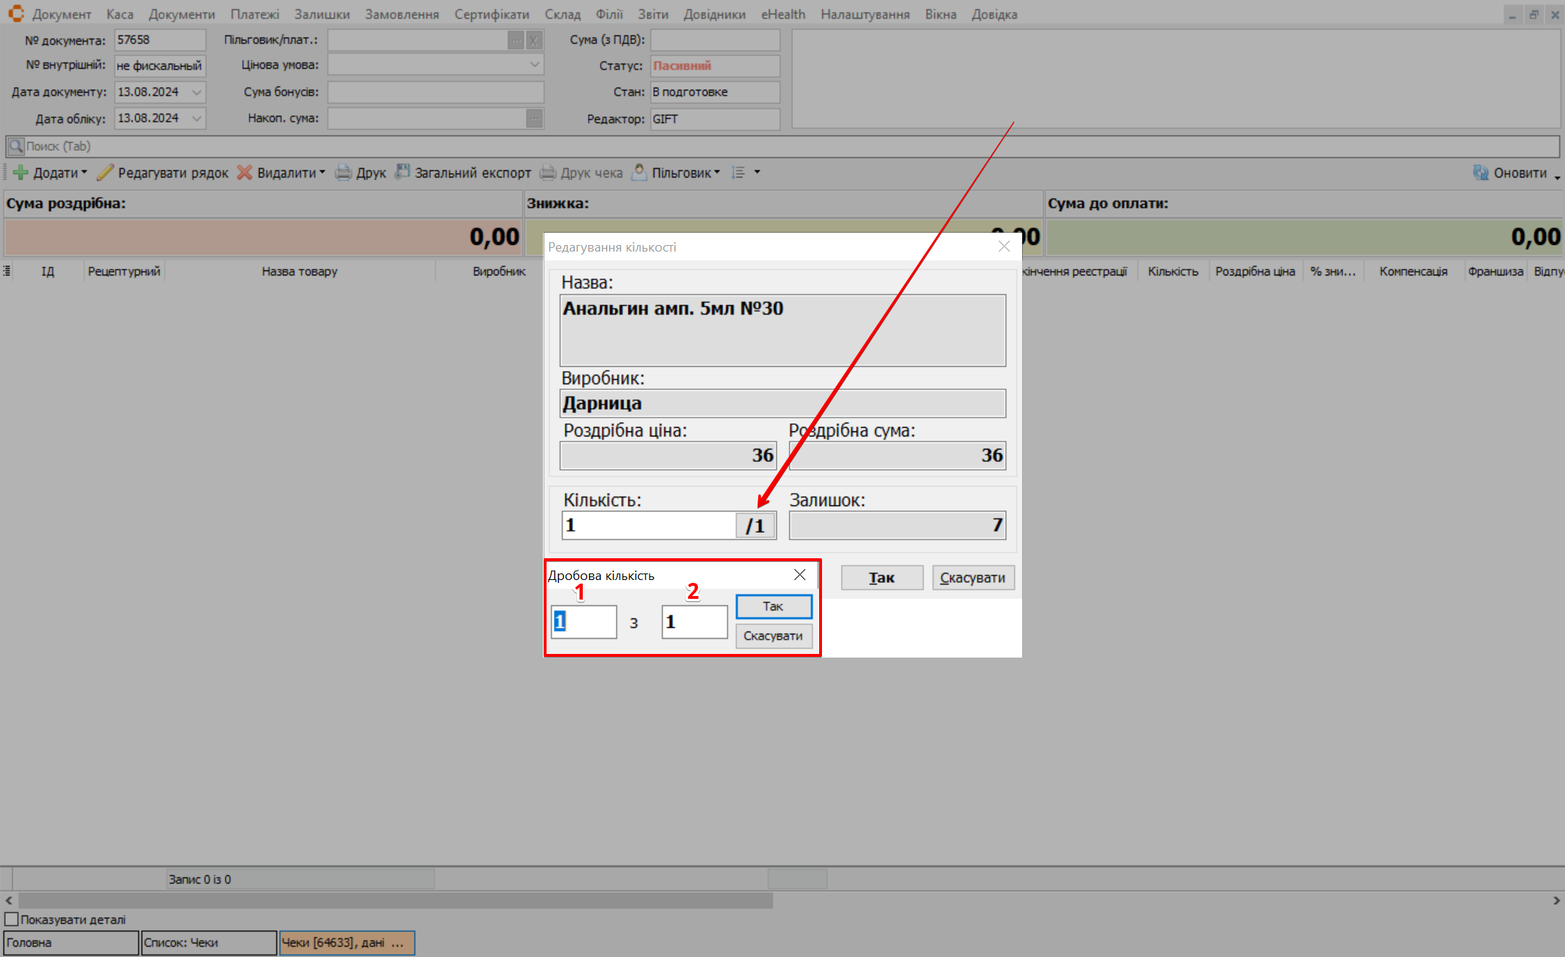Click the Видалити red cross icon
Screen dimensions: 1565x957
pyautogui.click(x=245, y=173)
